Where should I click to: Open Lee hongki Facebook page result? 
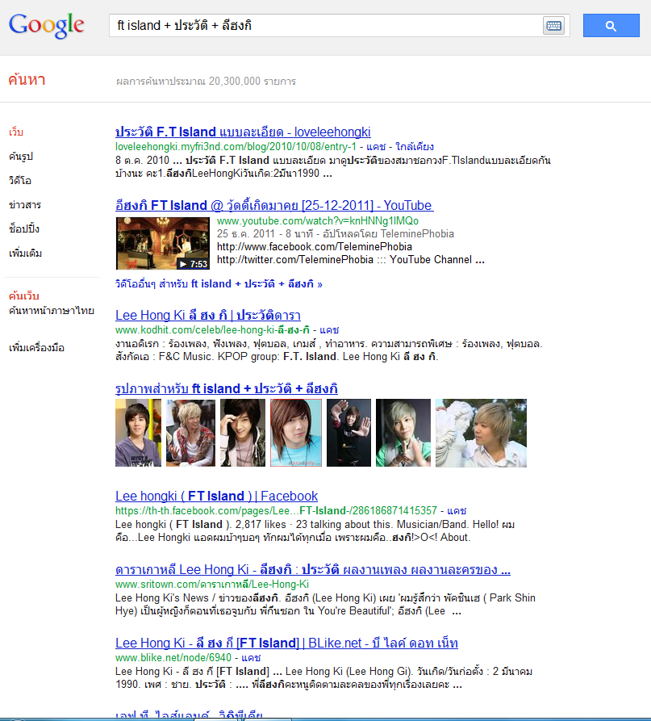216,496
